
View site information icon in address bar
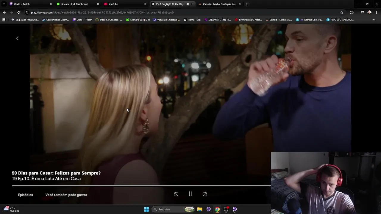click(27, 12)
